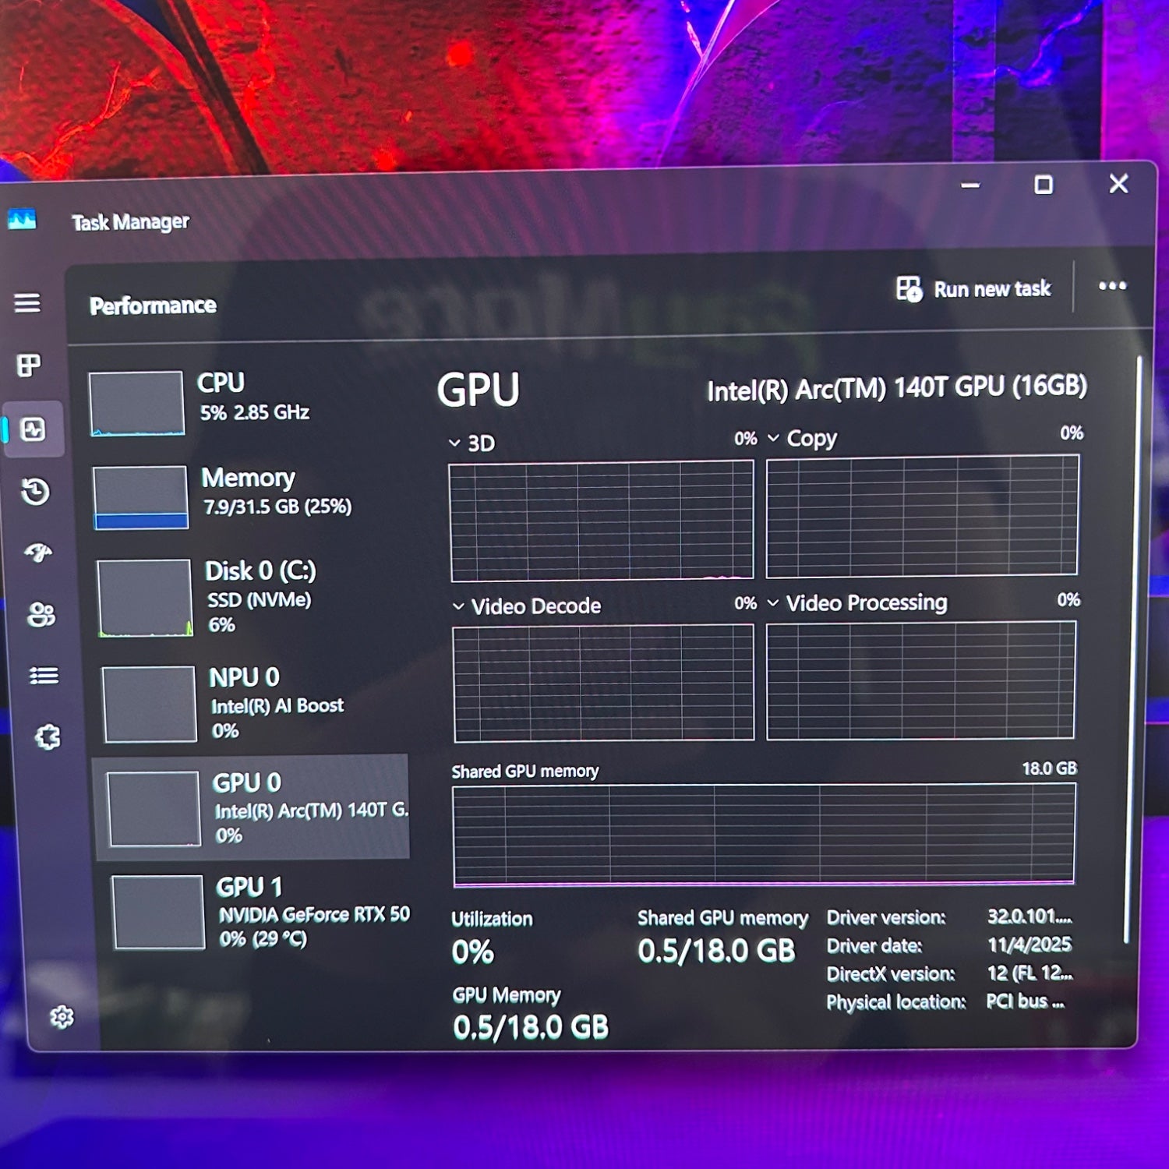Click the Disk 0 mini graph thumbnail
Viewport: 1169px width, 1169px height.
[144, 598]
